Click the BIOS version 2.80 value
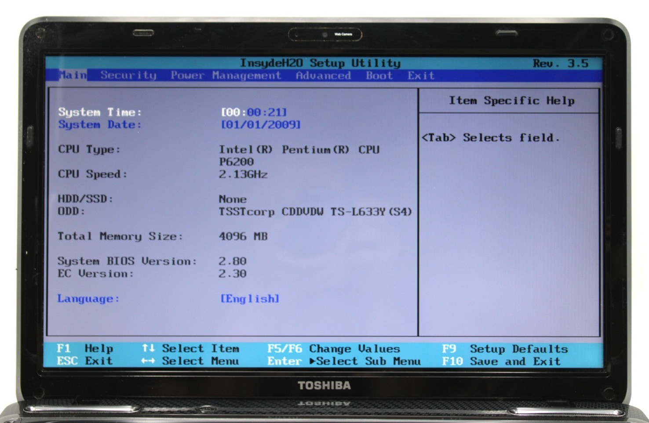This screenshot has height=423, width=649. tap(233, 261)
